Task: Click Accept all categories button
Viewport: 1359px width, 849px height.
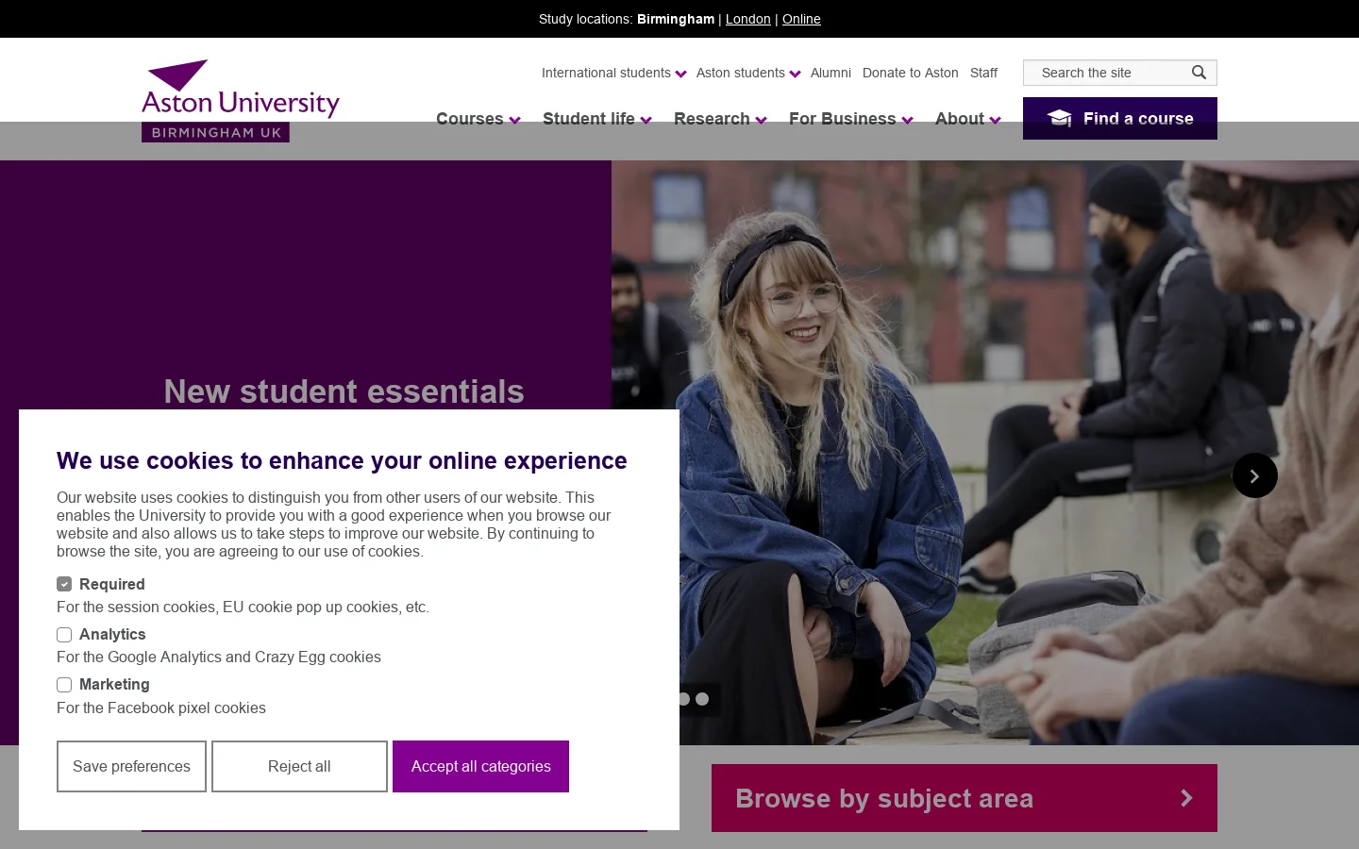Action: (x=480, y=766)
